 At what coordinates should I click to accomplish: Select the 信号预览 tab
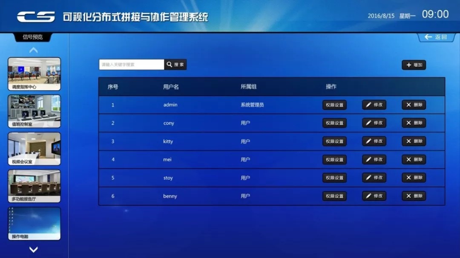33,37
